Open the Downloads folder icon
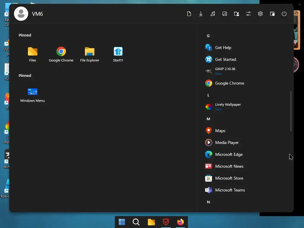This screenshot has width=304, height=228. point(201,14)
